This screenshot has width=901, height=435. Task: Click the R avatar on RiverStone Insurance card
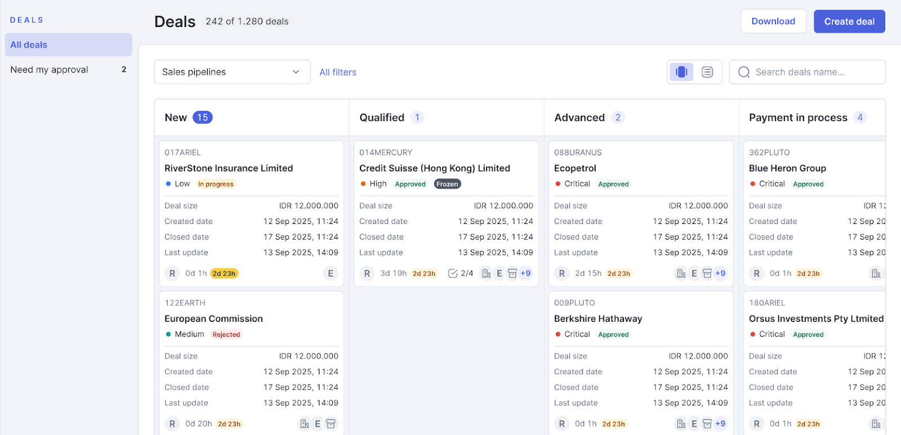[172, 273]
